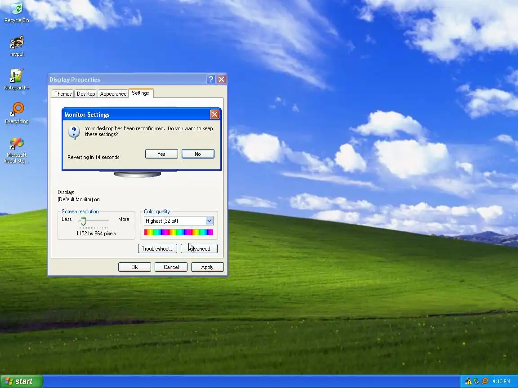The height and width of the screenshot is (388, 518).
Task: Click the help question mark in Display Properties
Action: 211,79
